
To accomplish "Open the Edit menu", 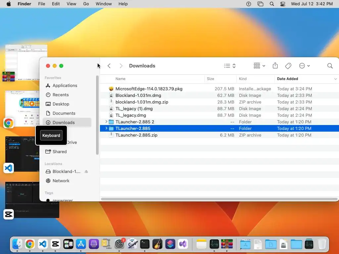I will pyautogui.click(x=56, y=4).
